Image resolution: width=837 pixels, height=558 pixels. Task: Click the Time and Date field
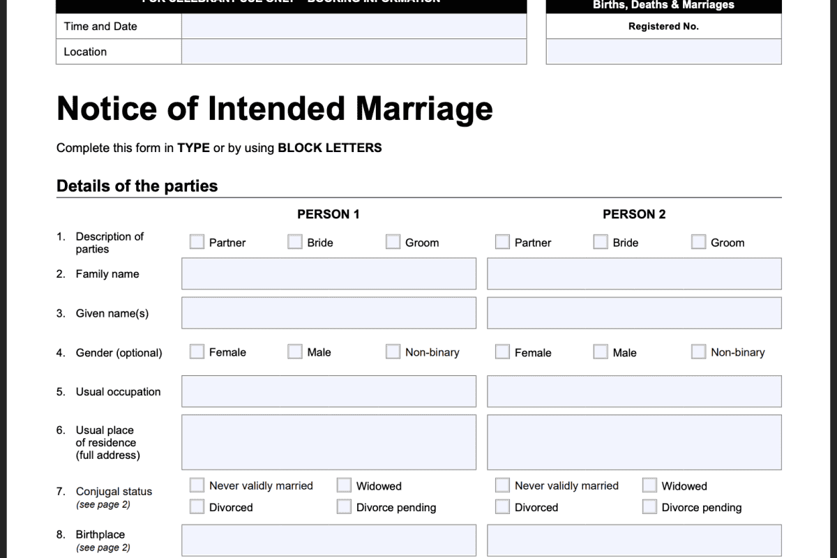[354, 27]
